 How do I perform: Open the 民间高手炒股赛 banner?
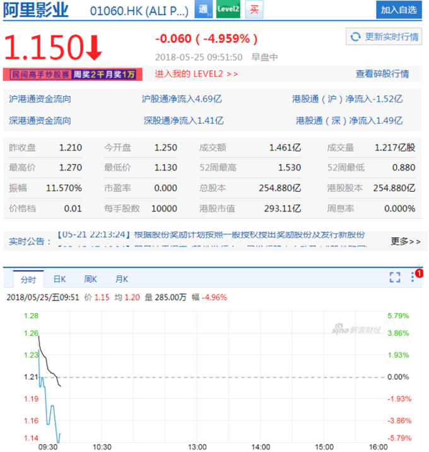coord(73,74)
